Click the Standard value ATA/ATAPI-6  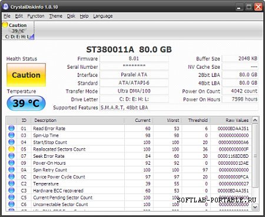tap(134, 83)
